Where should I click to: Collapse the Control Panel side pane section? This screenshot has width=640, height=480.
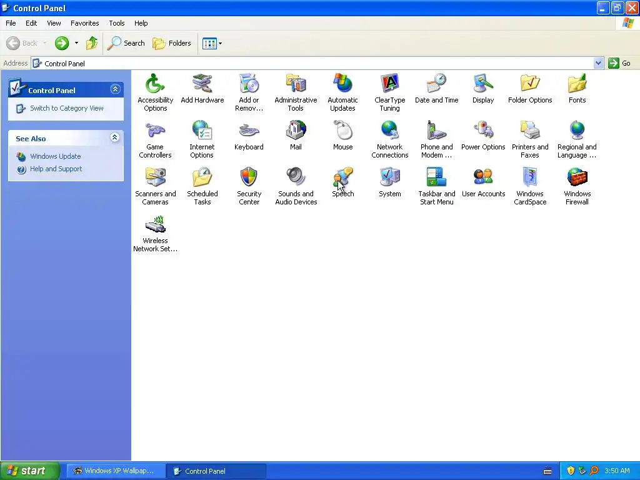tap(115, 89)
